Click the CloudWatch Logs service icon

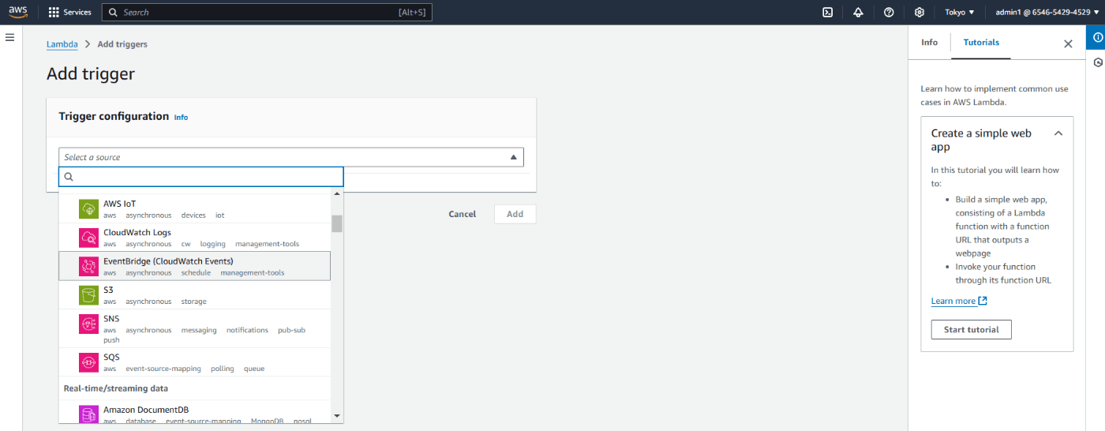pos(88,238)
